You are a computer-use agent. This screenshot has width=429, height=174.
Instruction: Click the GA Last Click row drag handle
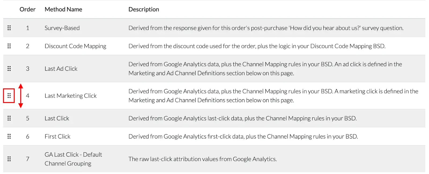(9, 159)
